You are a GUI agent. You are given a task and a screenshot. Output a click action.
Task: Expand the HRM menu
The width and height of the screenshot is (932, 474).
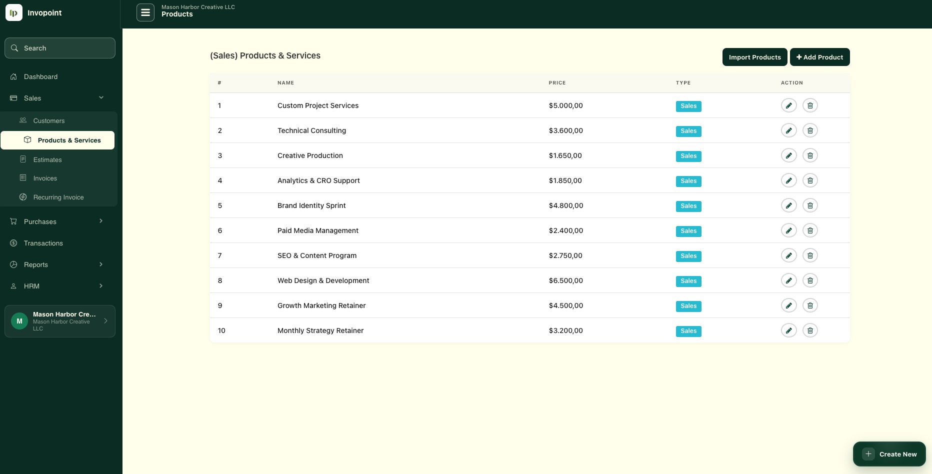101,285
